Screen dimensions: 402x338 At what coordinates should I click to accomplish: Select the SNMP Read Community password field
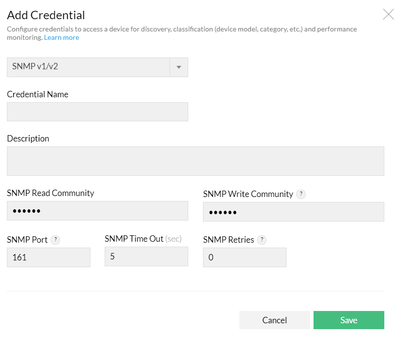97,211
